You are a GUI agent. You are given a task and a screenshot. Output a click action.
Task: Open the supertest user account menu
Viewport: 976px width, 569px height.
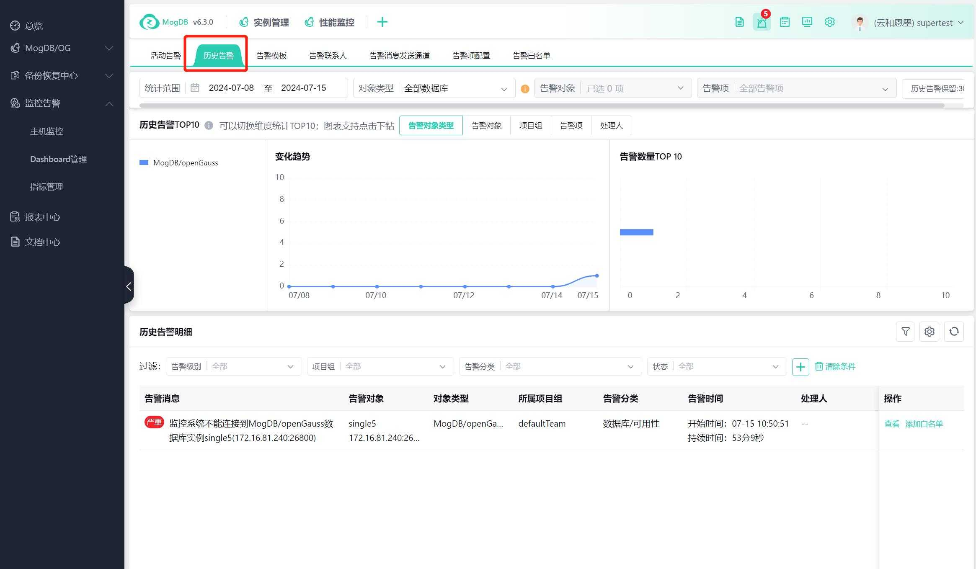[919, 23]
